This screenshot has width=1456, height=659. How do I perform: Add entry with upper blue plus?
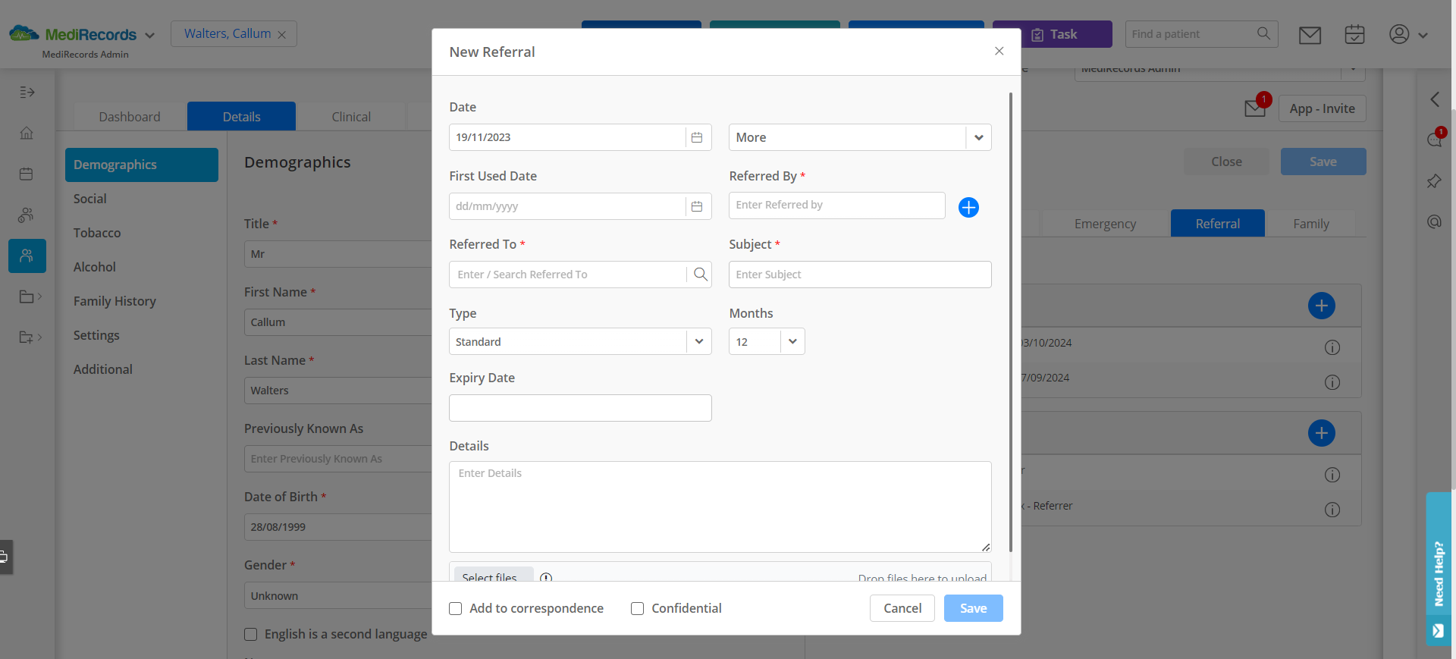(x=1322, y=306)
